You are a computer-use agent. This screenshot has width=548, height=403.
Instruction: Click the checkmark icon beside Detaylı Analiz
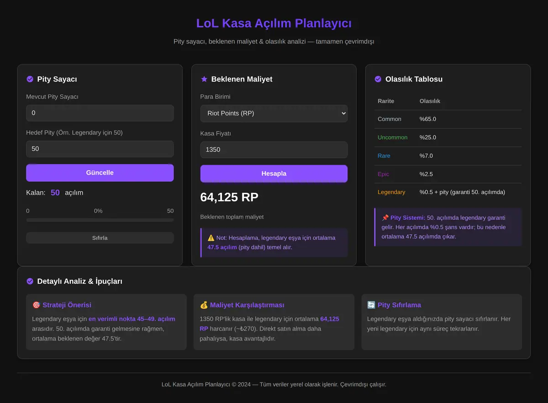click(30, 281)
